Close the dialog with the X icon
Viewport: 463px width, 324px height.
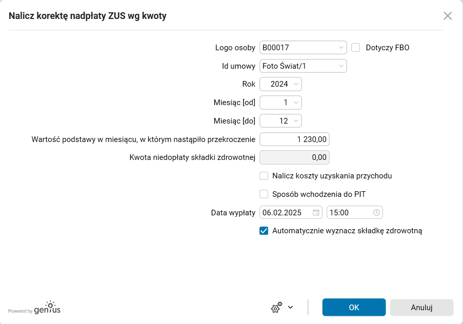(x=448, y=15)
